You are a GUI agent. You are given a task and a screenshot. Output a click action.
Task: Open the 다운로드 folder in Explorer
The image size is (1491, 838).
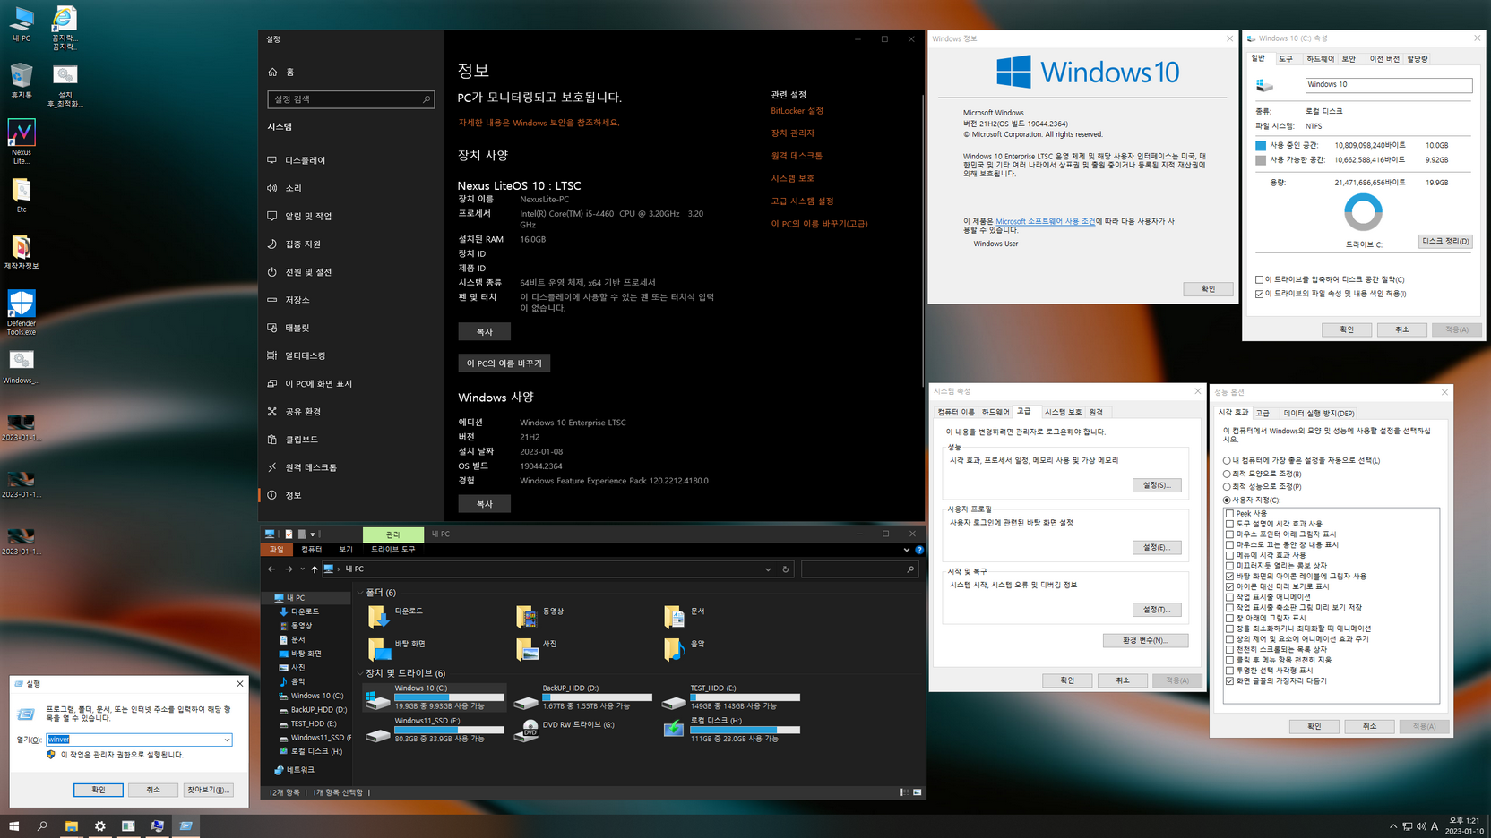click(397, 615)
